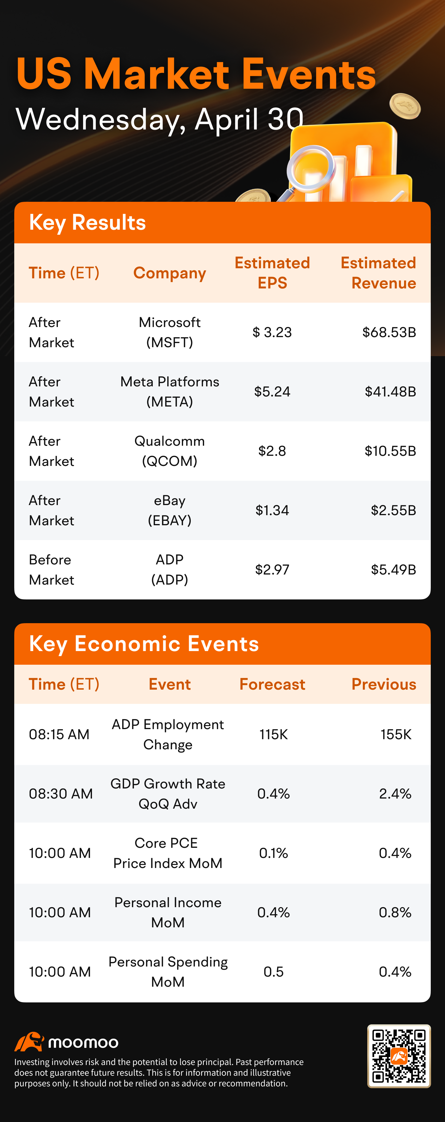This screenshot has height=1122, width=445.
Task: Click the Estimated Revenue column header
Action: coord(378,273)
